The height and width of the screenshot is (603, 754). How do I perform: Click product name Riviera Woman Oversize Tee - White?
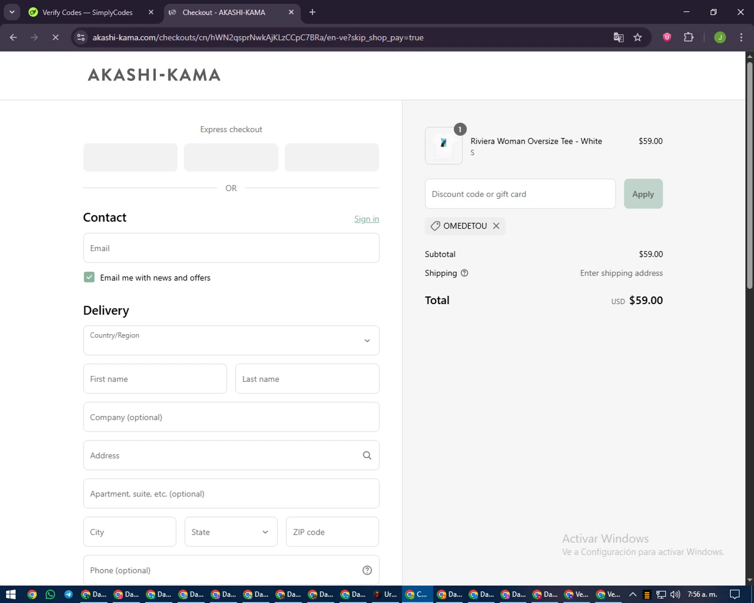(x=536, y=141)
